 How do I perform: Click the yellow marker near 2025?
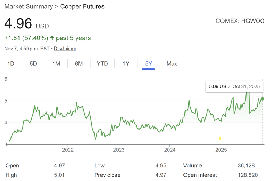(x=220, y=138)
